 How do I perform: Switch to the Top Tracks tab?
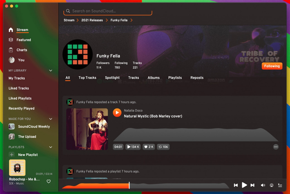[x=87, y=78]
